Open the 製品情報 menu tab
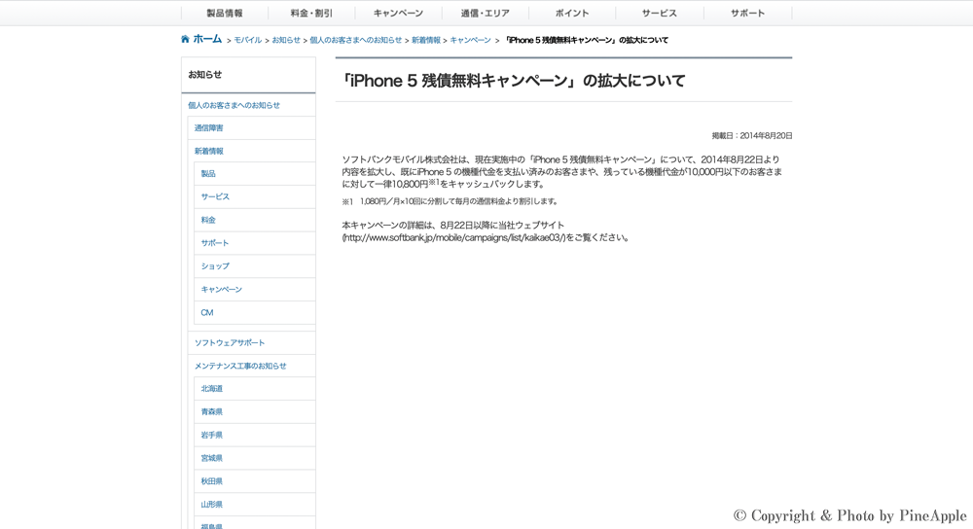The height and width of the screenshot is (529, 973). tap(225, 14)
